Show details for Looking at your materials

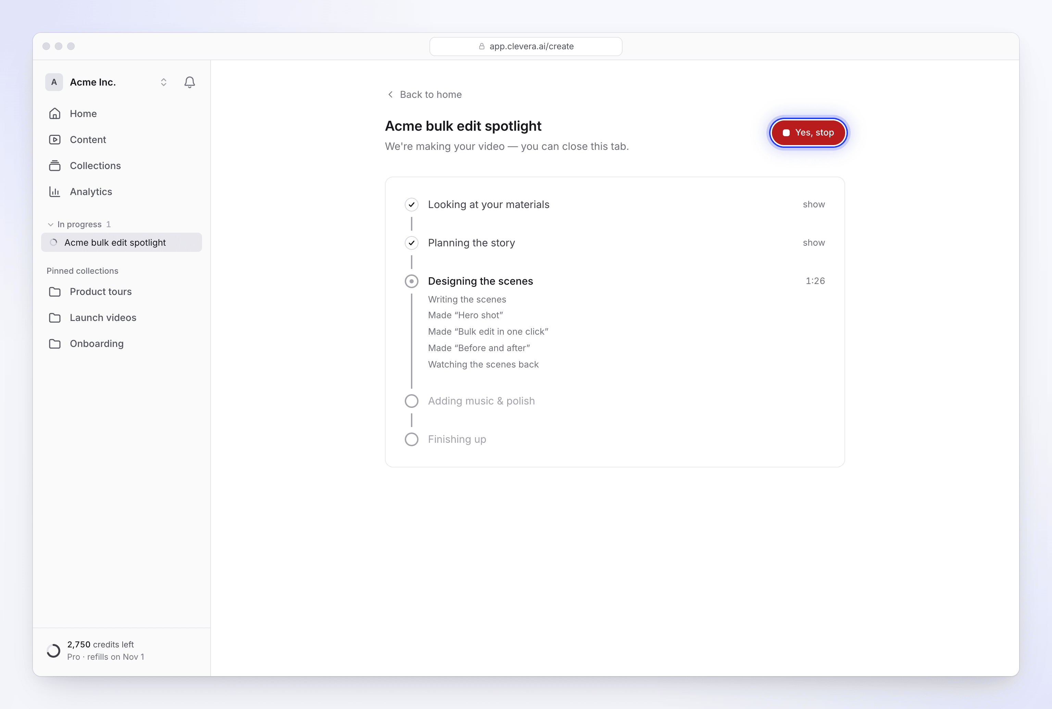814,204
